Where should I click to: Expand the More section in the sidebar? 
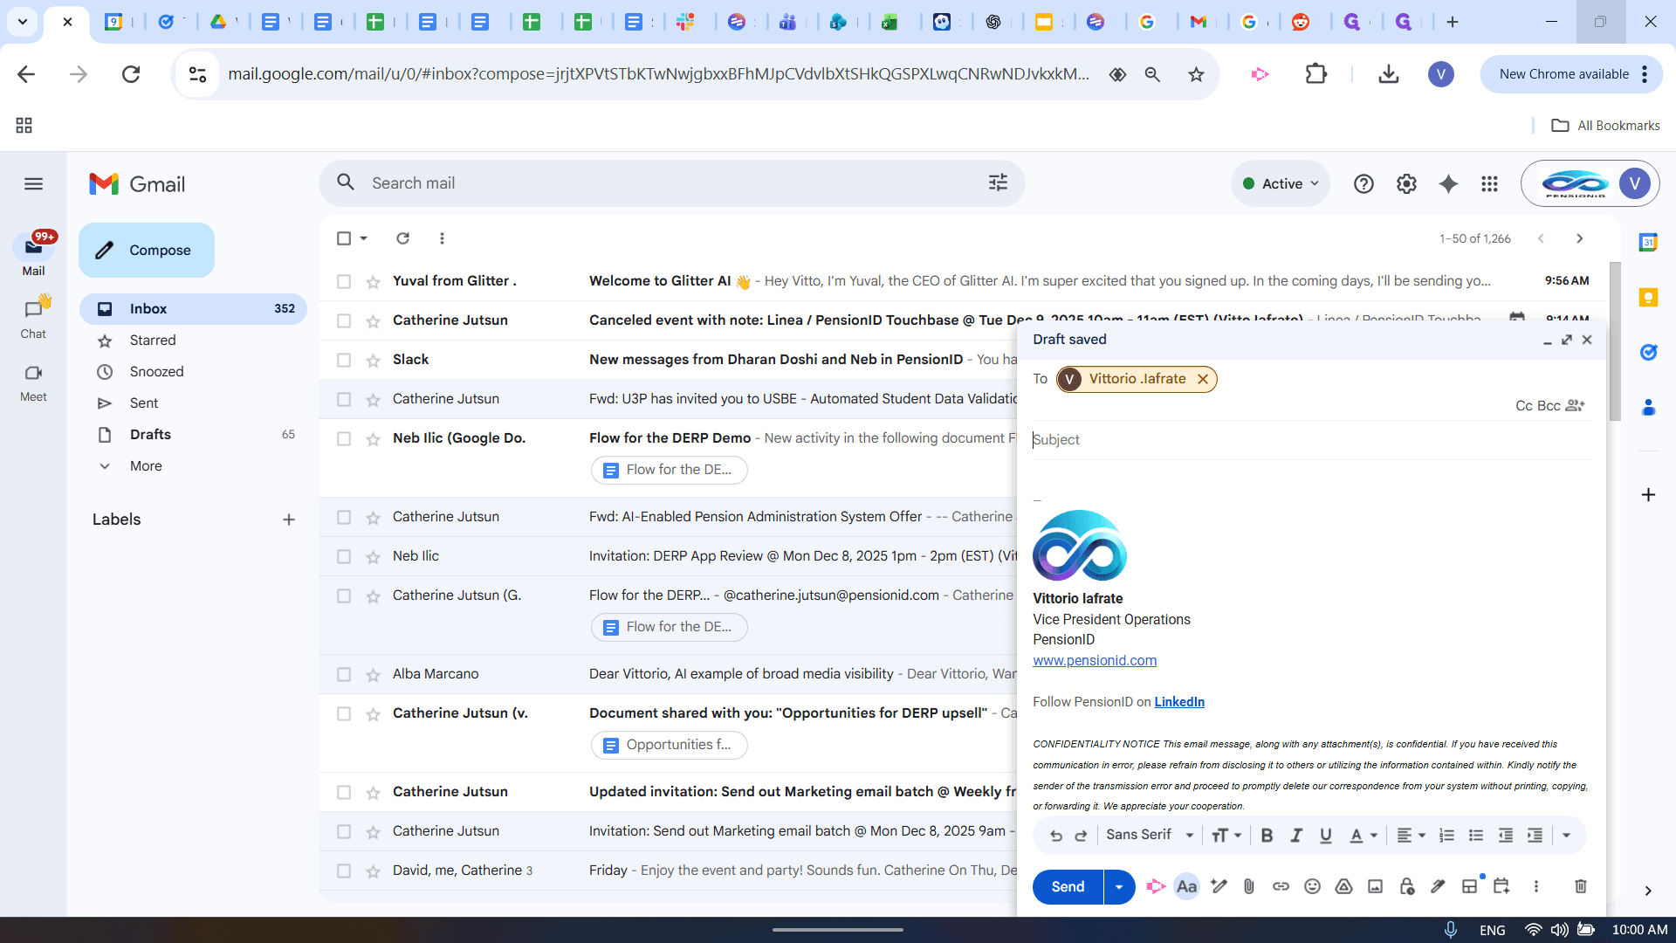coord(146,466)
